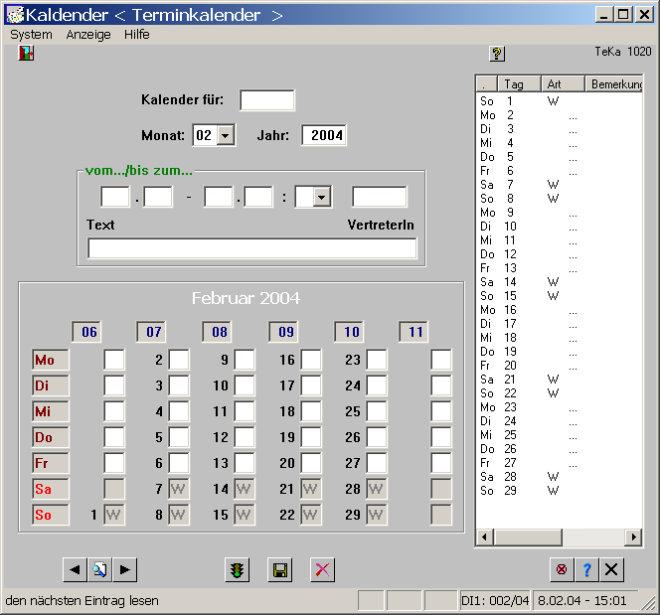The width and height of the screenshot is (660, 615).
Task: Toggle the checkbox for Friday 13
Action: click(x=245, y=463)
